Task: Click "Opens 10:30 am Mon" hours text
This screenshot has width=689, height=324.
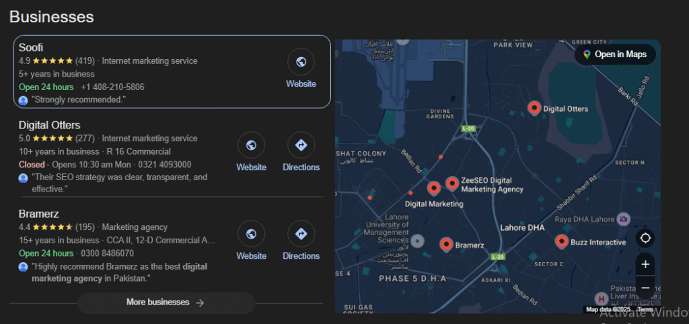Action: (x=92, y=165)
